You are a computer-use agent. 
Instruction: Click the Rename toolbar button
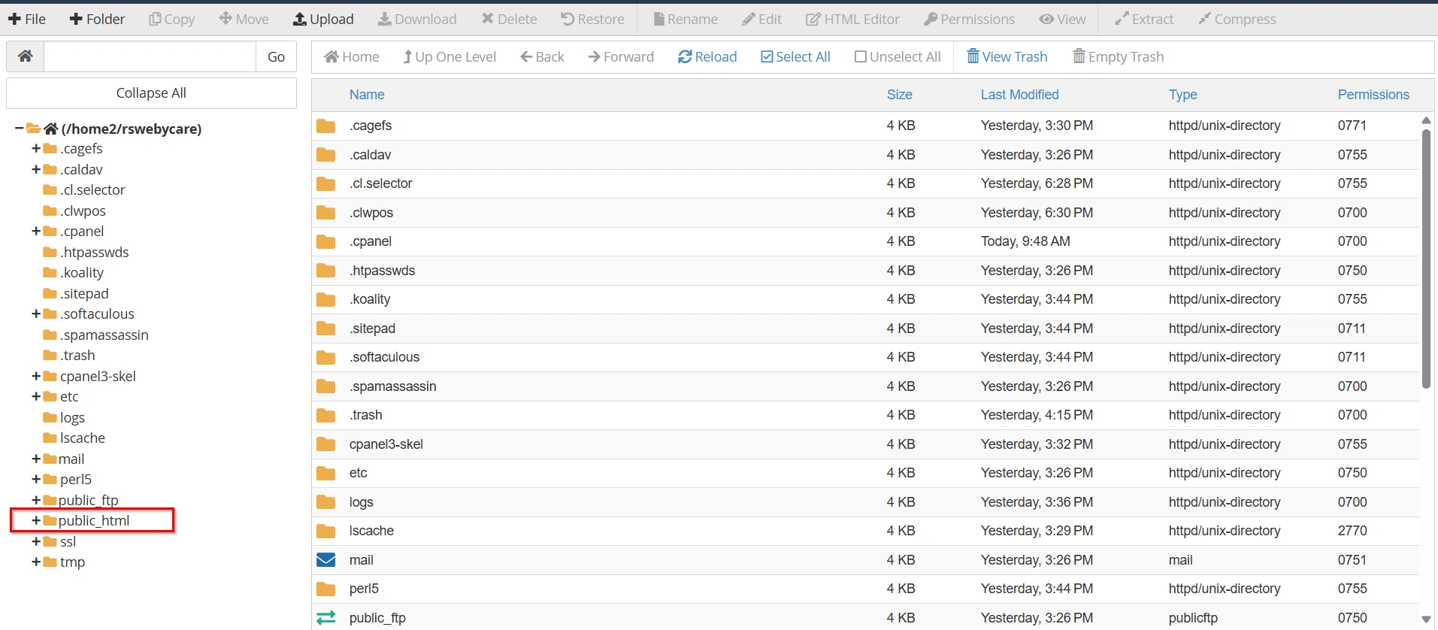685,19
